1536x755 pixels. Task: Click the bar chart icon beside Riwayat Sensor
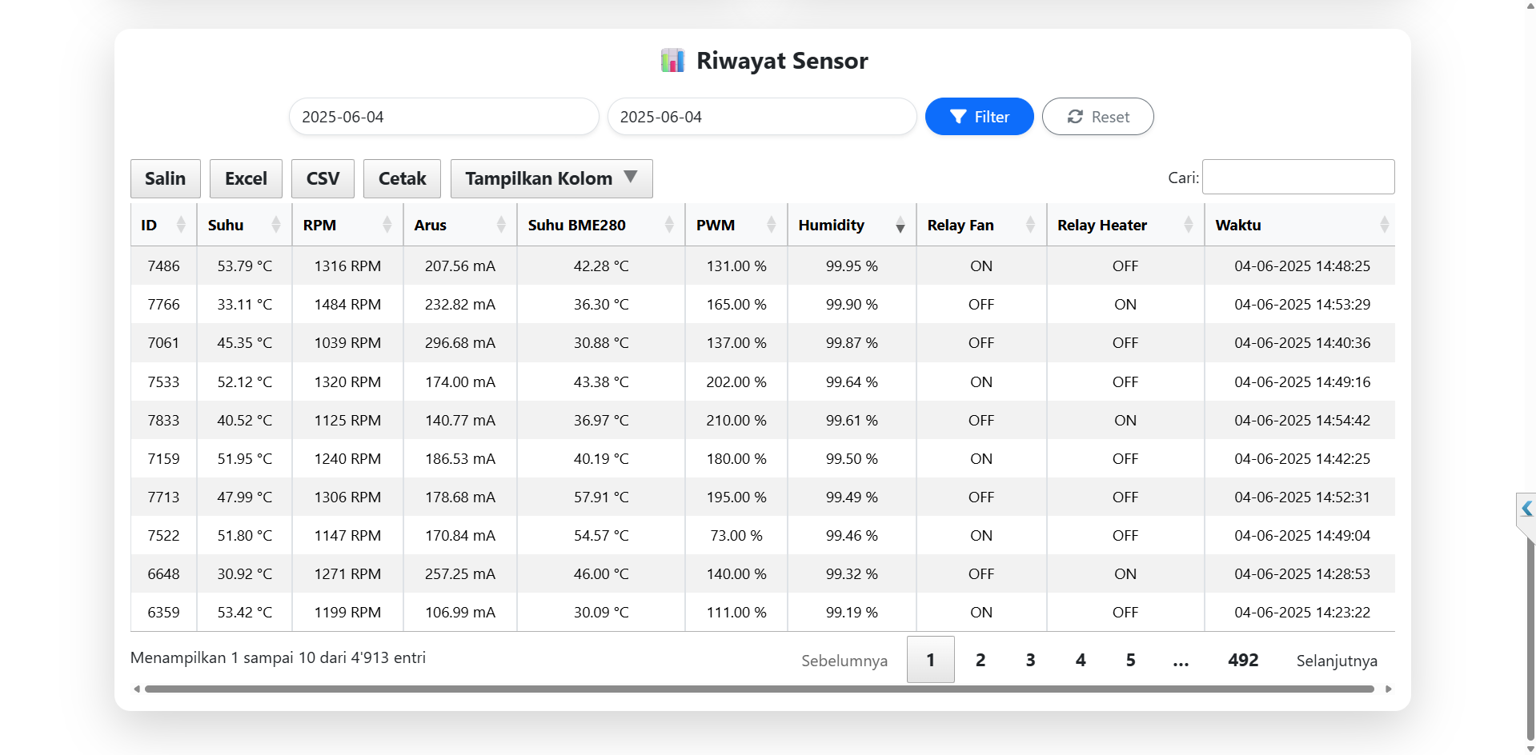coord(672,60)
